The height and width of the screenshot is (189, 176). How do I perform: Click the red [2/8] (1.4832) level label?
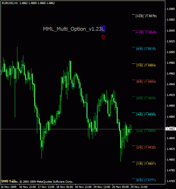tap(146, 147)
